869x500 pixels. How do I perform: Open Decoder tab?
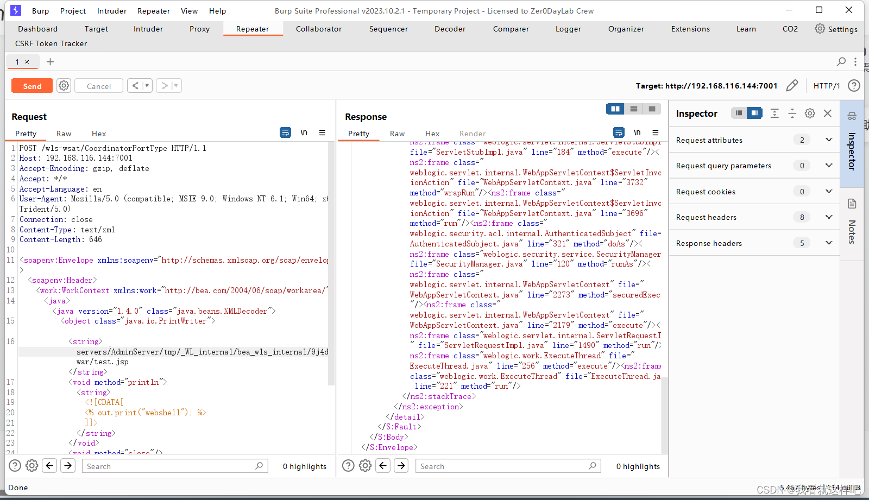coord(450,29)
